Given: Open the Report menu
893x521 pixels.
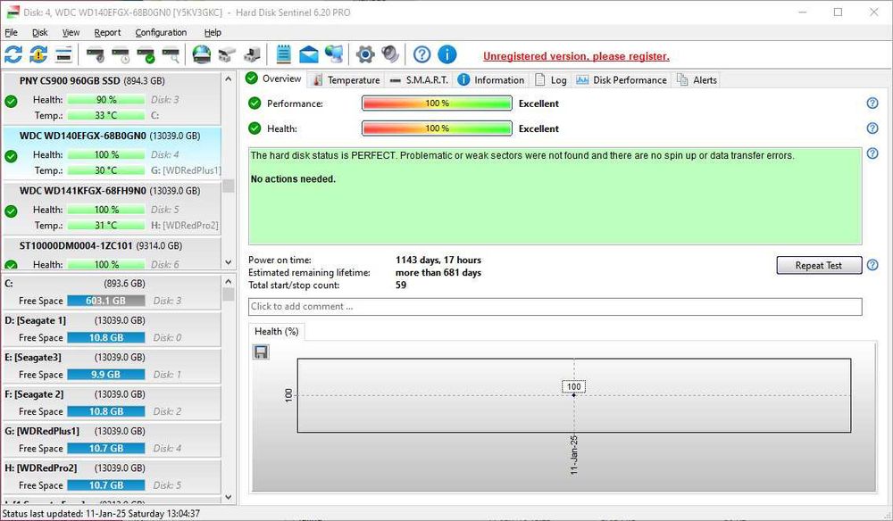Looking at the screenshot, I should point(107,32).
